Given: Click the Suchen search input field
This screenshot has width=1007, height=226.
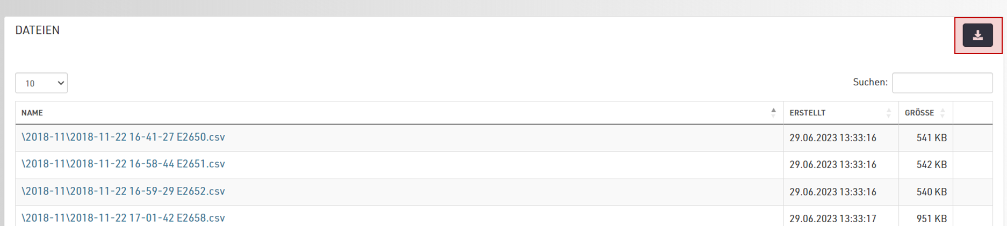Looking at the screenshot, I should (x=942, y=83).
